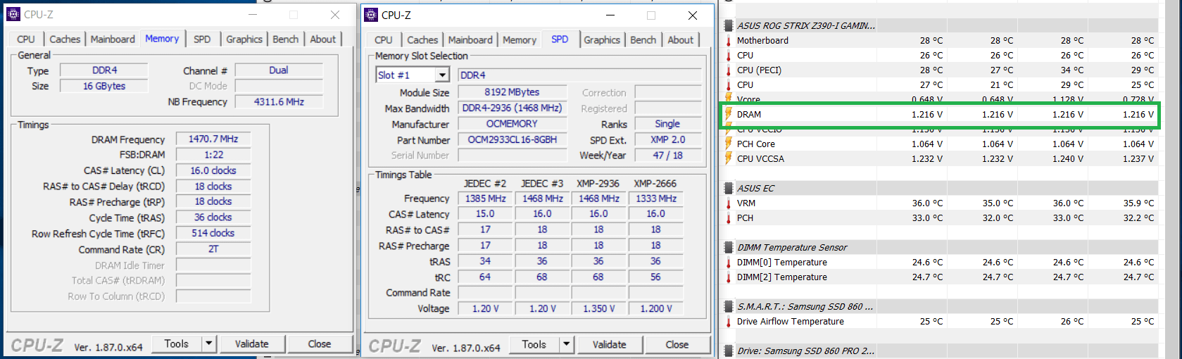The image size is (1182, 359).
Task: Click the CAS# Latency field showing 16.0 clocks
Action: coord(213,170)
